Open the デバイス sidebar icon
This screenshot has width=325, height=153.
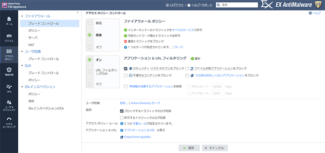point(9,36)
